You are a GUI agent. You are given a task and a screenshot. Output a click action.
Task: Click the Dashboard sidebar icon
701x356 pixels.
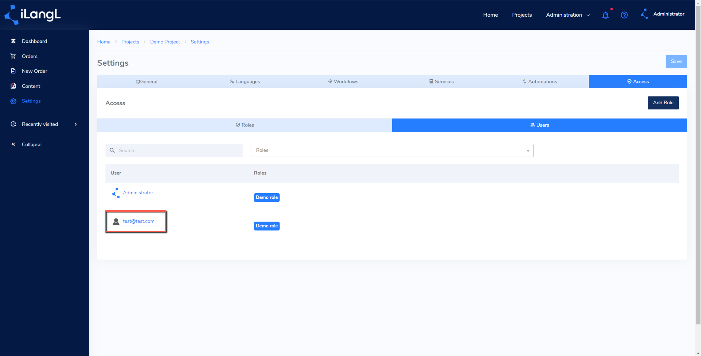pos(13,41)
